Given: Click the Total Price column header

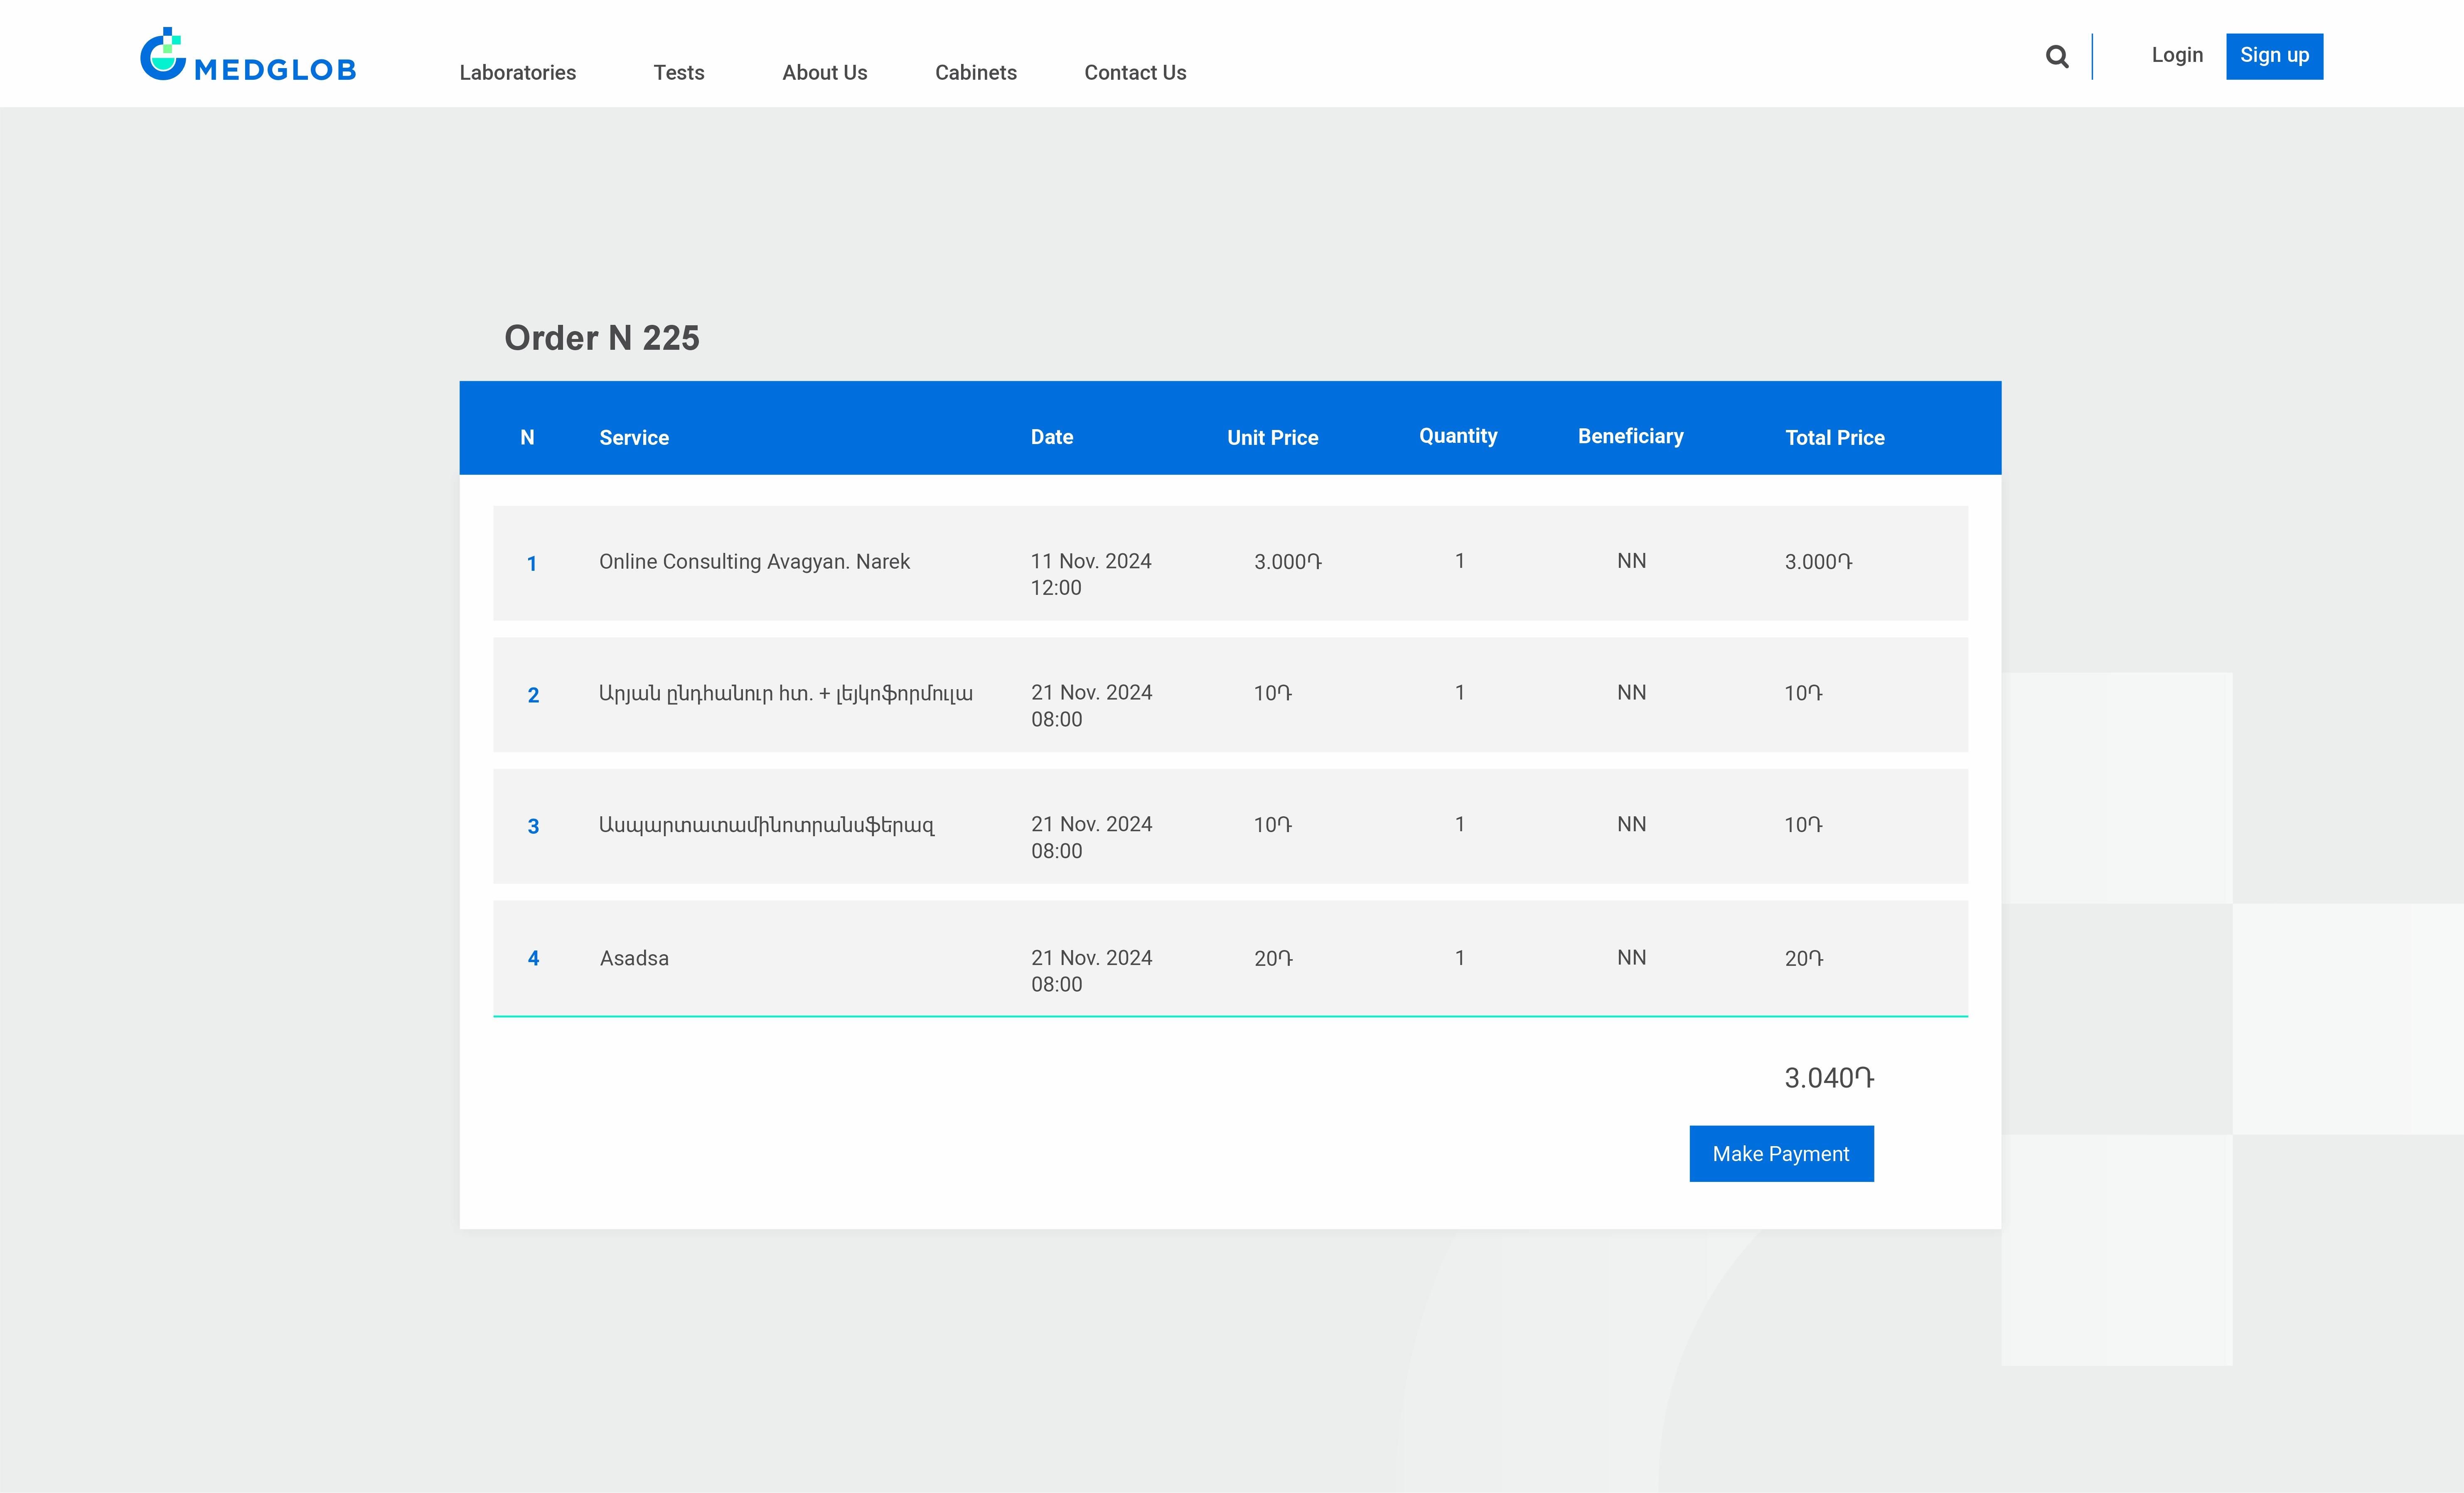Looking at the screenshot, I should [x=1834, y=438].
